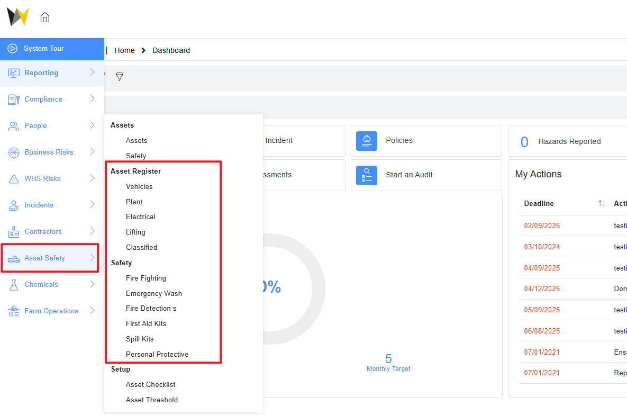Click the System Tour play icon

13,49
